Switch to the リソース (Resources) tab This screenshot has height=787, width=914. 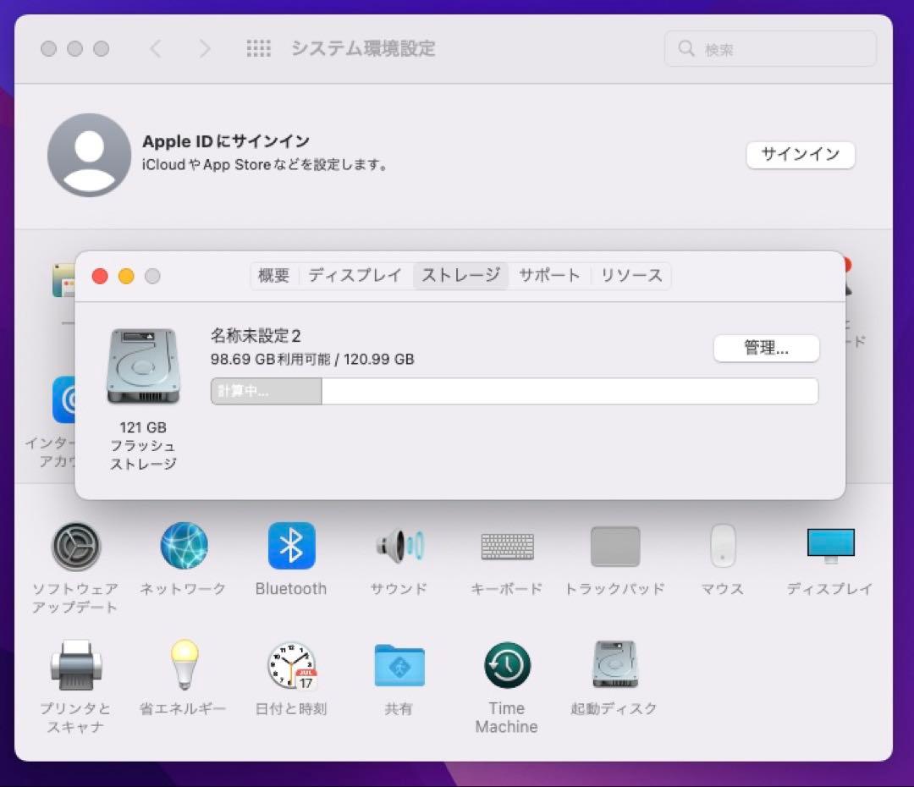click(x=630, y=276)
